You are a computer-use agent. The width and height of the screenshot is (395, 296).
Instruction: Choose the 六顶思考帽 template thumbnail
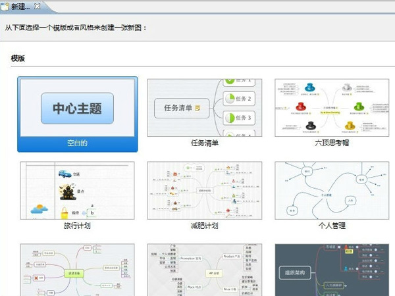pyautogui.click(x=332, y=108)
